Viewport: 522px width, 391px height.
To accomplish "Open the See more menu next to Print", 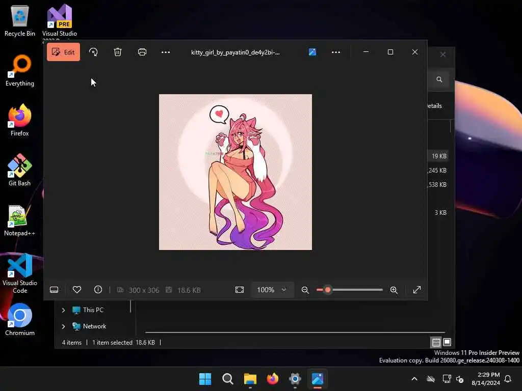I will coord(166,52).
